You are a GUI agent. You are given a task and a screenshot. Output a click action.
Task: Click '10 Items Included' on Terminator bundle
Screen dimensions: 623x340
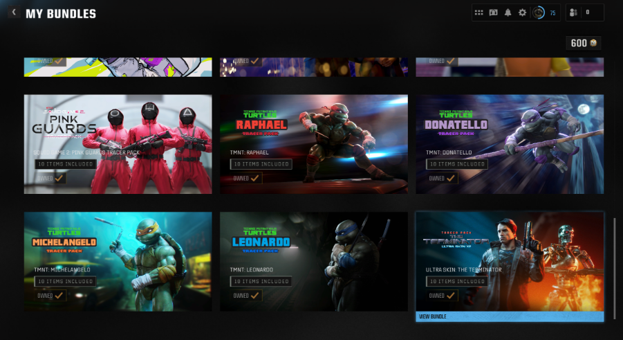(x=457, y=281)
